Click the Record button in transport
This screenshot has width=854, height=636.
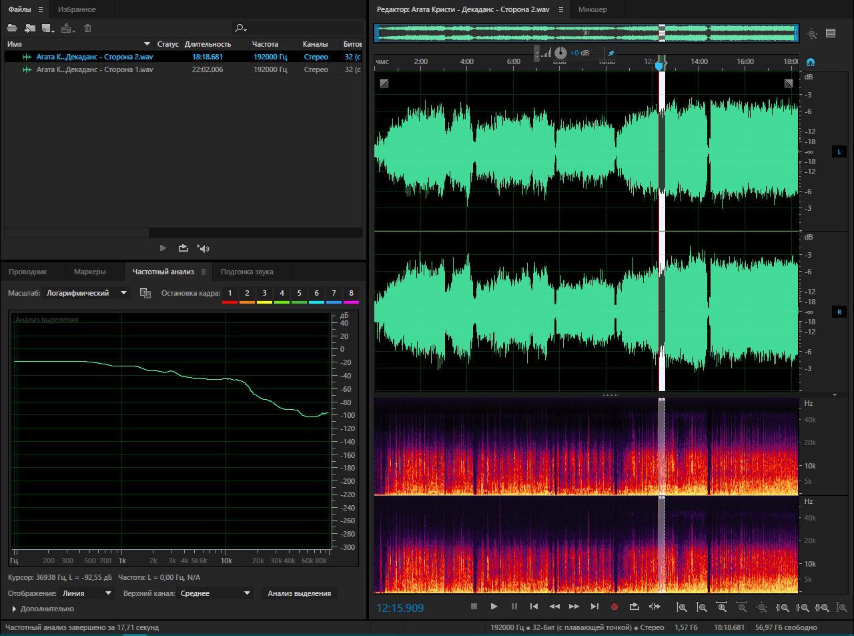coord(614,607)
